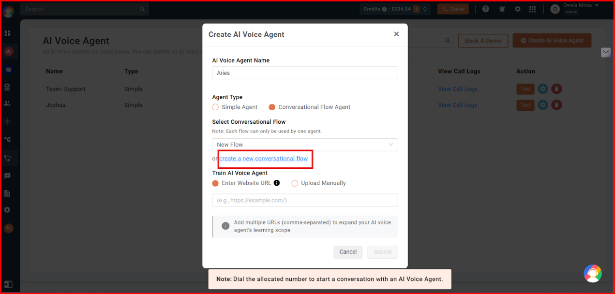Test the Team- Support agent
The width and height of the screenshot is (615, 294).
tap(525, 89)
